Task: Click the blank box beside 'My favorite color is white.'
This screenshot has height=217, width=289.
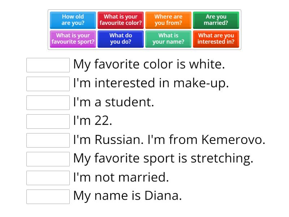Action: 48,65
